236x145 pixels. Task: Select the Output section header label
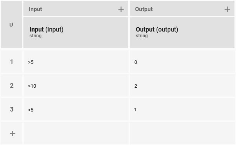click(x=144, y=9)
